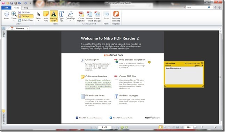The image size is (225, 132).
Task: Go to the last page
Action: 118,127
